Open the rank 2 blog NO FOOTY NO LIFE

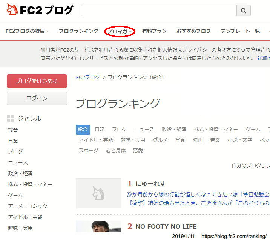(x=166, y=226)
